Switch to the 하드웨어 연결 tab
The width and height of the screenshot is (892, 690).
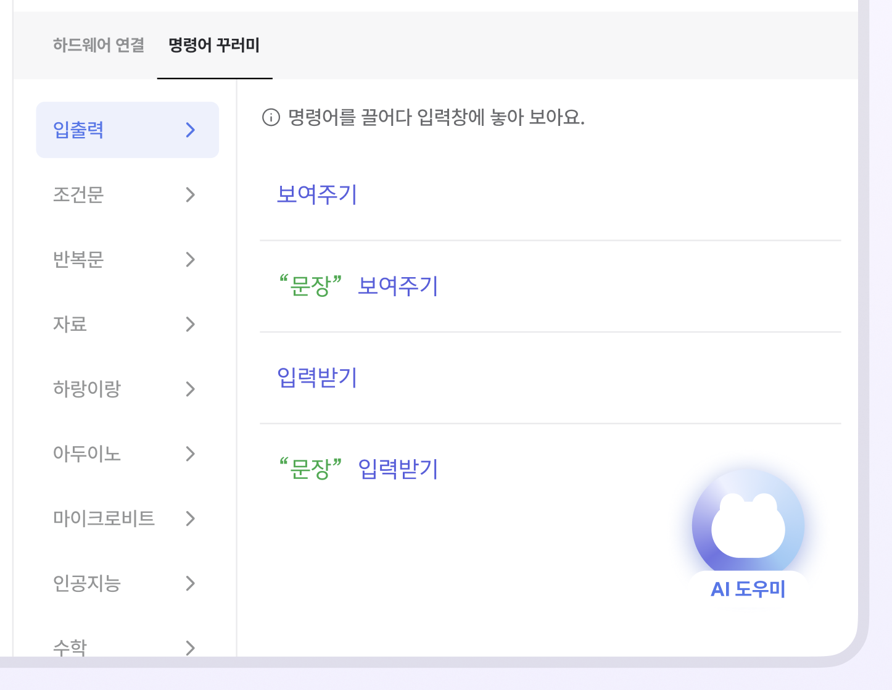tap(99, 45)
